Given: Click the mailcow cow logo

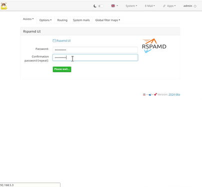Looking at the screenshot, I should coord(3,6).
